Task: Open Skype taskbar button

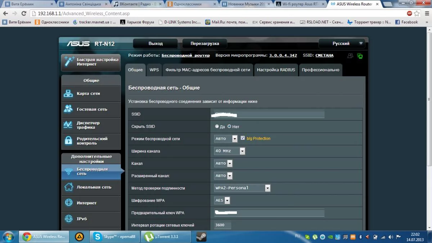Action: 115,237
